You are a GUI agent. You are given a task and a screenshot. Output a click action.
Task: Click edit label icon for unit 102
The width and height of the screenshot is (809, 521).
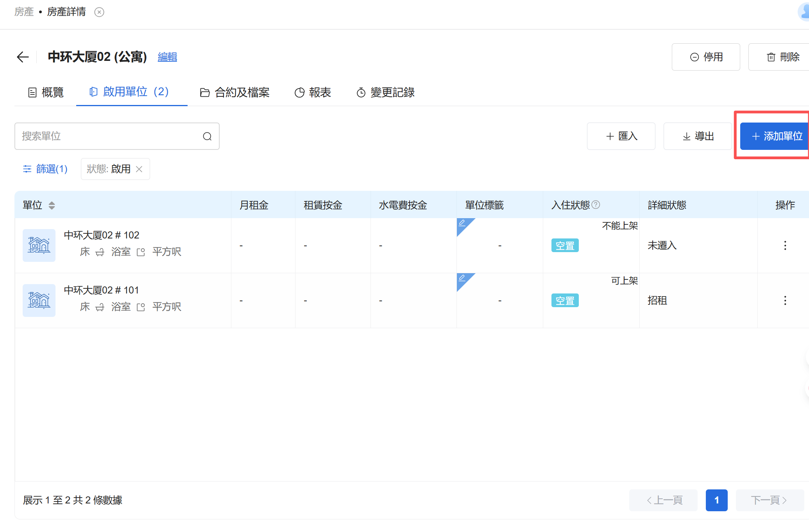coord(462,223)
